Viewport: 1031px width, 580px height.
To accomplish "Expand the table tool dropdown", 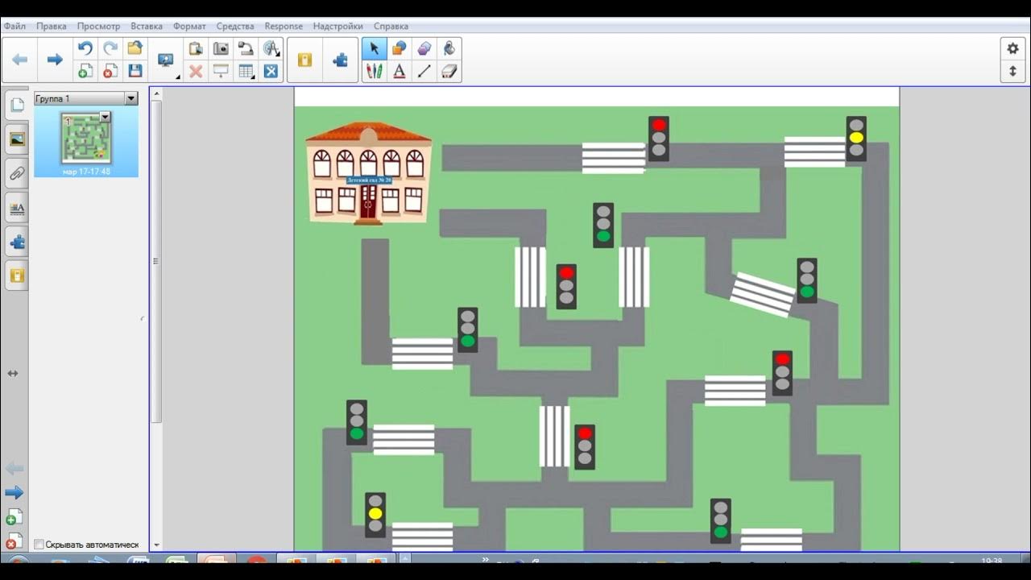I will coord(253,77).
